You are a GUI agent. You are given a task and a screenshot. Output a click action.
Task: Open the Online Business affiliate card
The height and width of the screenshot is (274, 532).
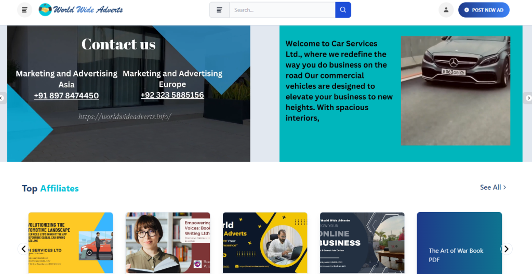coord(362,243)
